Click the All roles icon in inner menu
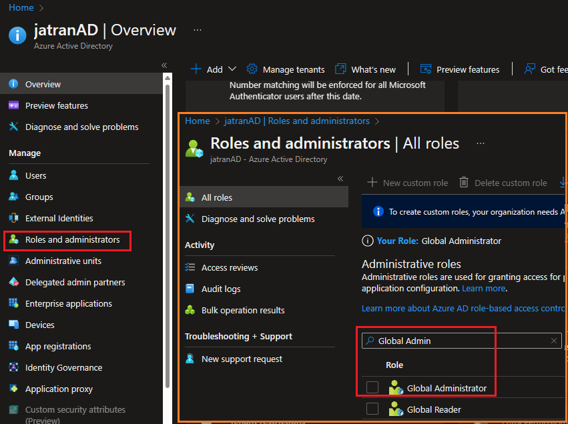The height and width of the screenshot is (424, 568). [x=190, y=197]
